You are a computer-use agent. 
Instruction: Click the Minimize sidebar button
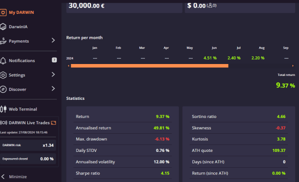tap(18, 177)
